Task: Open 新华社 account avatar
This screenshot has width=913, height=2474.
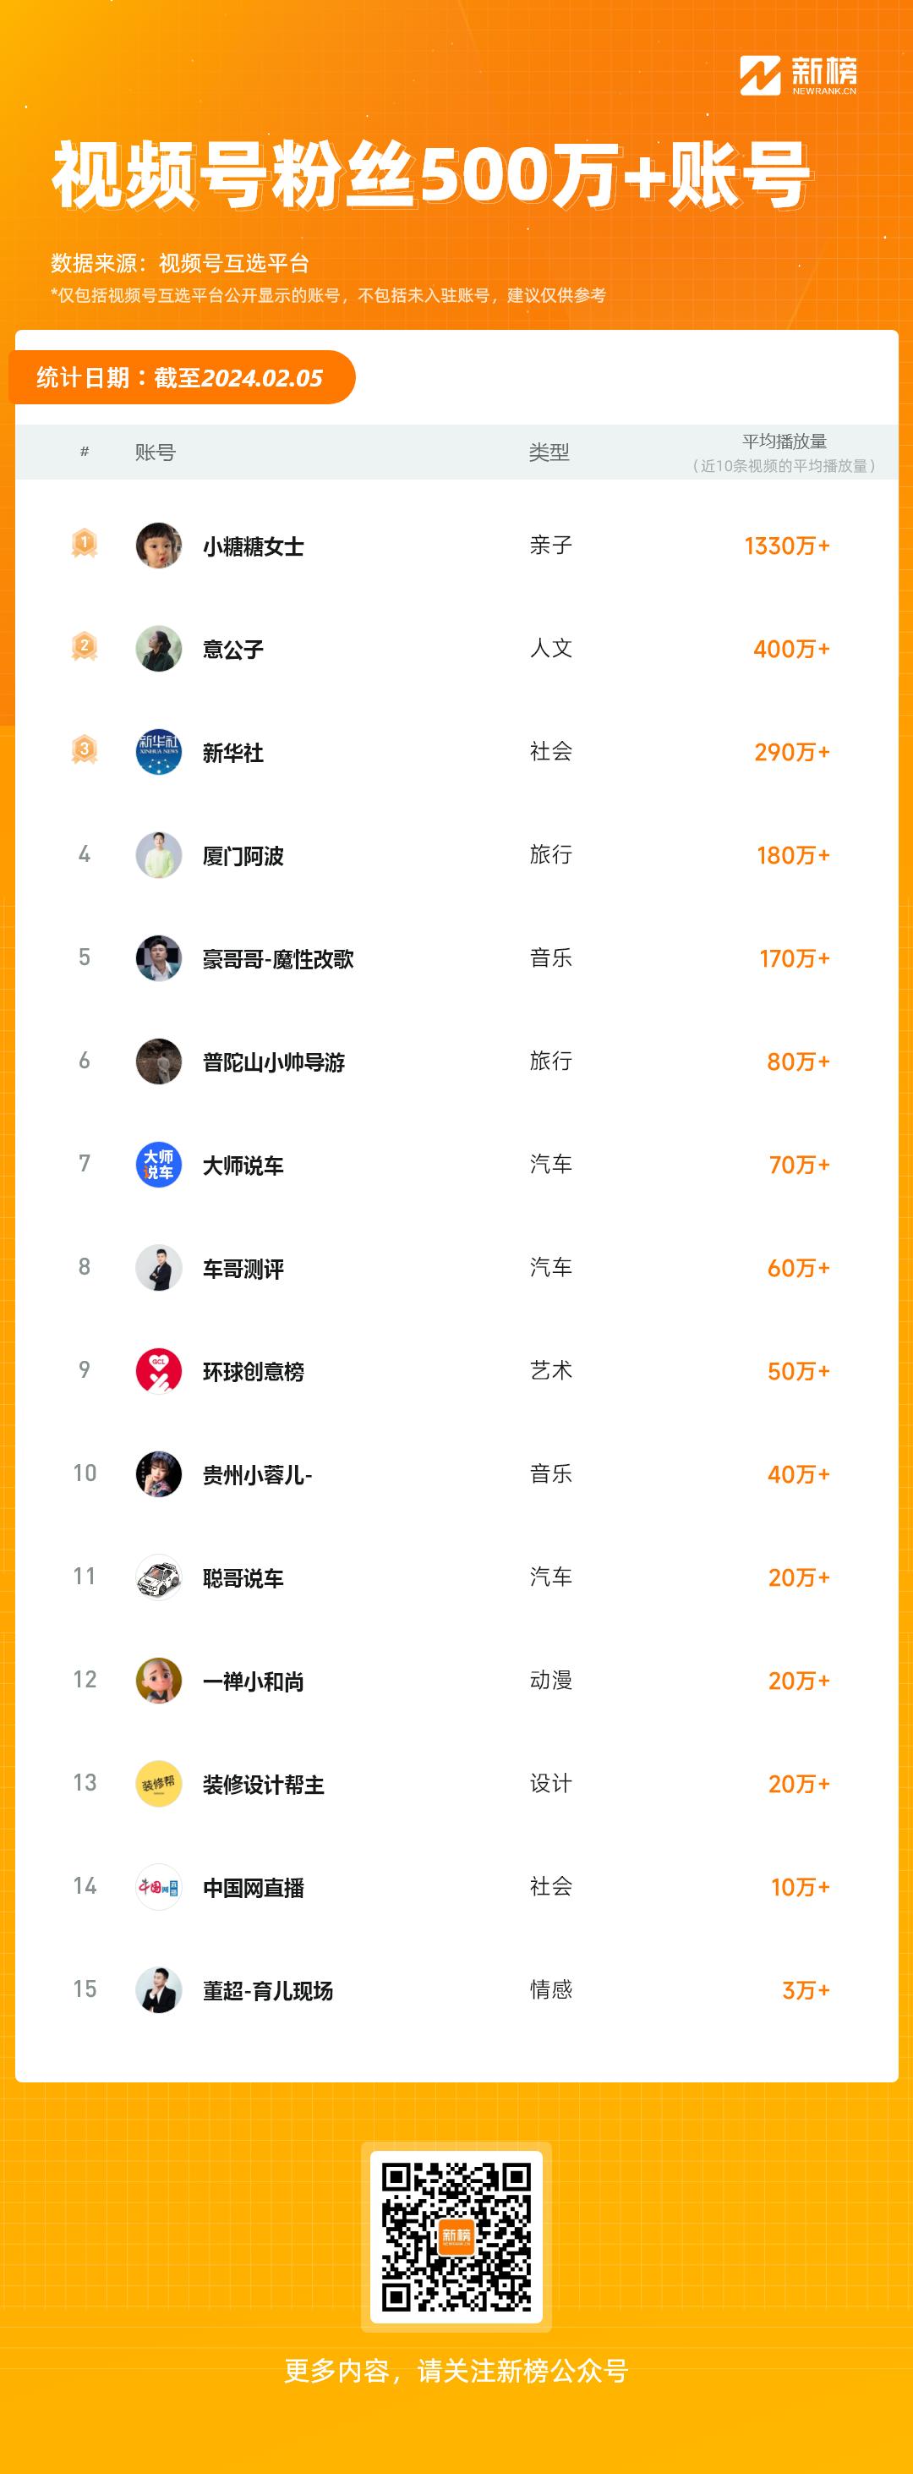Action: 158,752
